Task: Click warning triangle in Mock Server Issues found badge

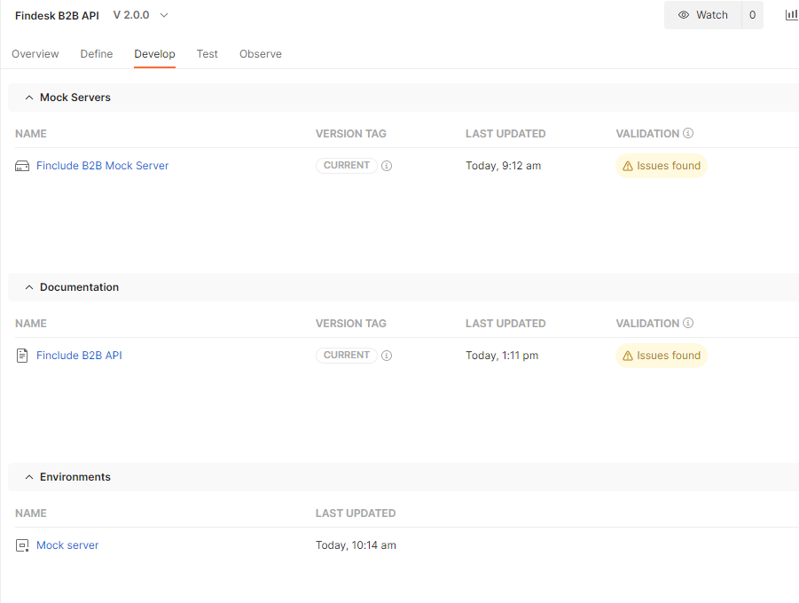Action: pyautogui.click(x=628, y=166)
